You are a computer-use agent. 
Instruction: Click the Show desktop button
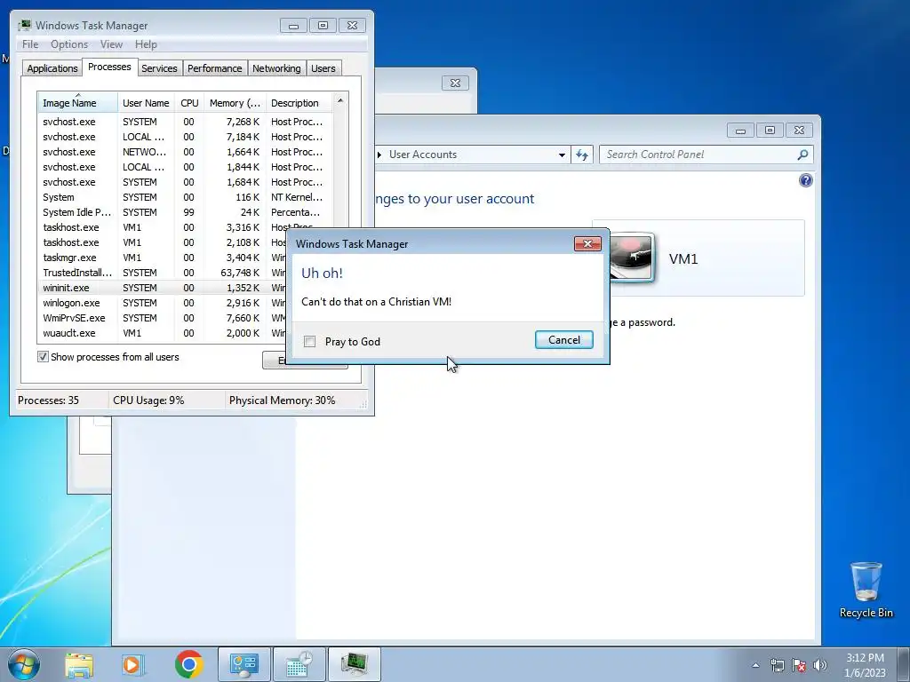(904, 664)
